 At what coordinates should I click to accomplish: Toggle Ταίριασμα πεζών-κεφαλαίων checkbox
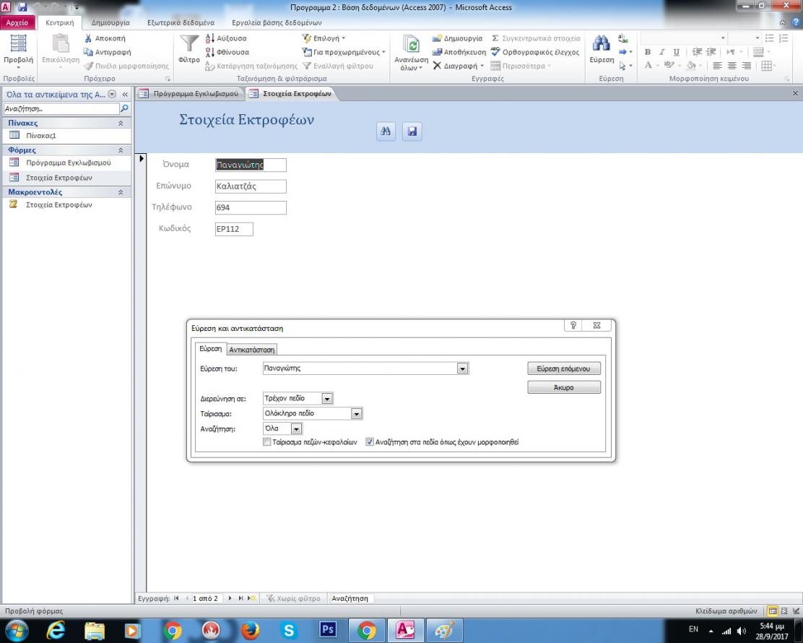(266, 441)
